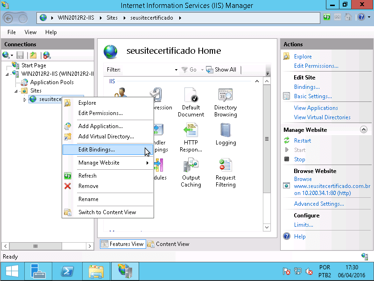Image resolution: width=374 pixels, height=281 pixels.
Task: Choose Add Application in the context menu
Action: click(108, 126)
